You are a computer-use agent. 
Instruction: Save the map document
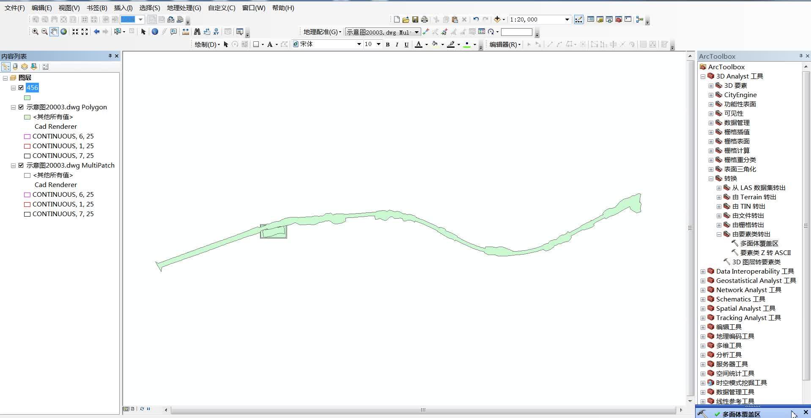[415, 19]
